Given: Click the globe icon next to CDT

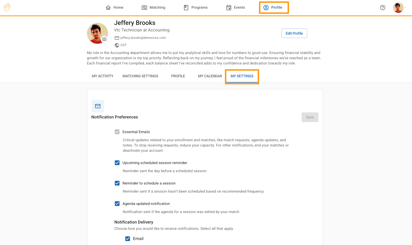Looking at the screenshot, I should tap(117, 45).
